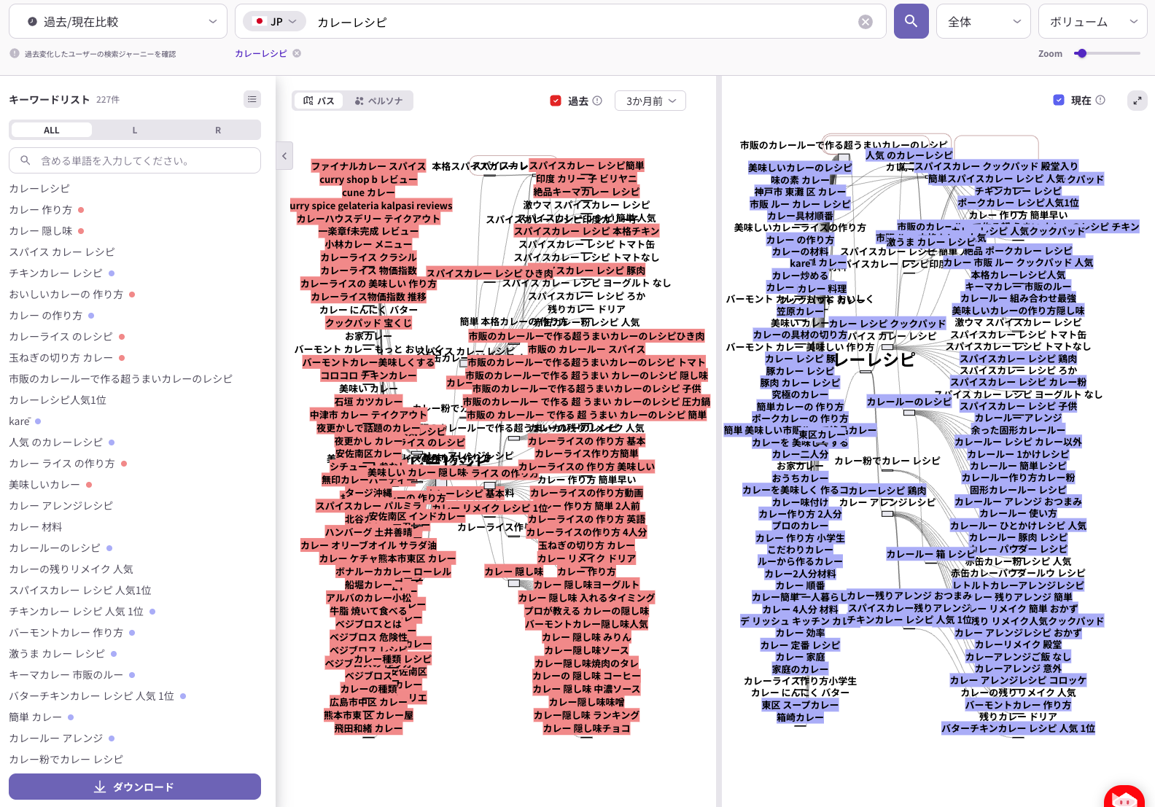Image resolution: width=1155 pixels, height=807 pixels.
Task: Open the keyword list options icon
Action: coord(252,99)
